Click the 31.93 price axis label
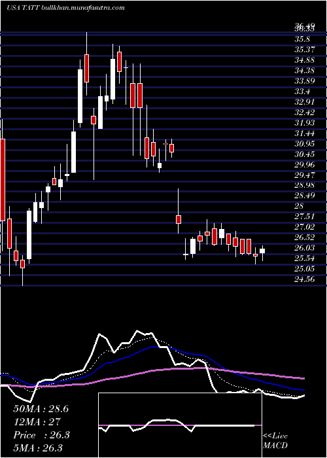The image size is (327, 458). tap(304, 123)
